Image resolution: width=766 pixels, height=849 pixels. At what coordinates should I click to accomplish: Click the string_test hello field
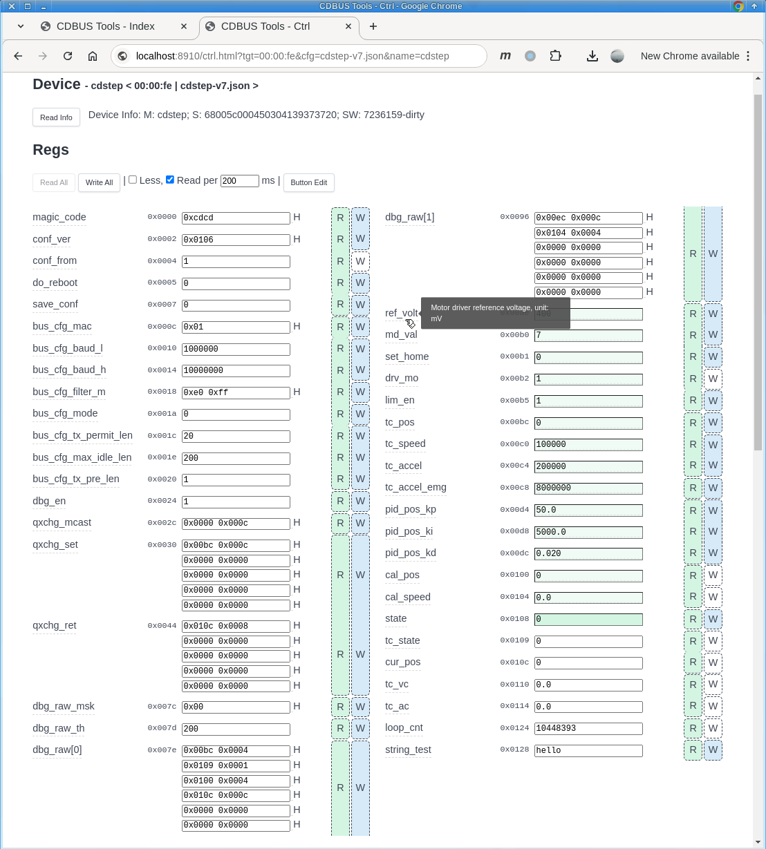[588, 750]
